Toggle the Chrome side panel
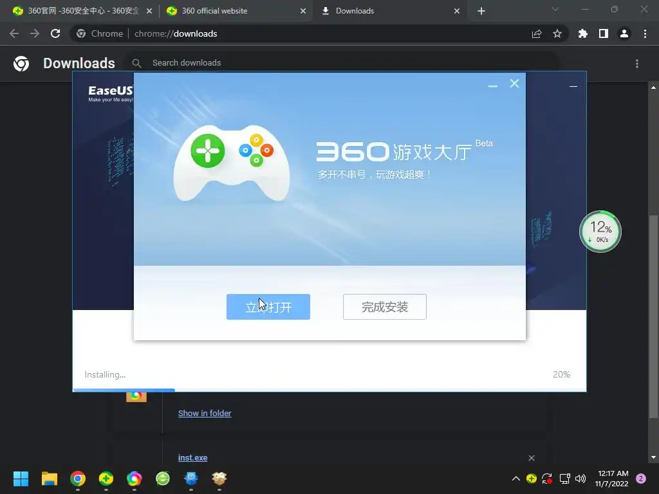659x494 pixels. coord(603,33)
